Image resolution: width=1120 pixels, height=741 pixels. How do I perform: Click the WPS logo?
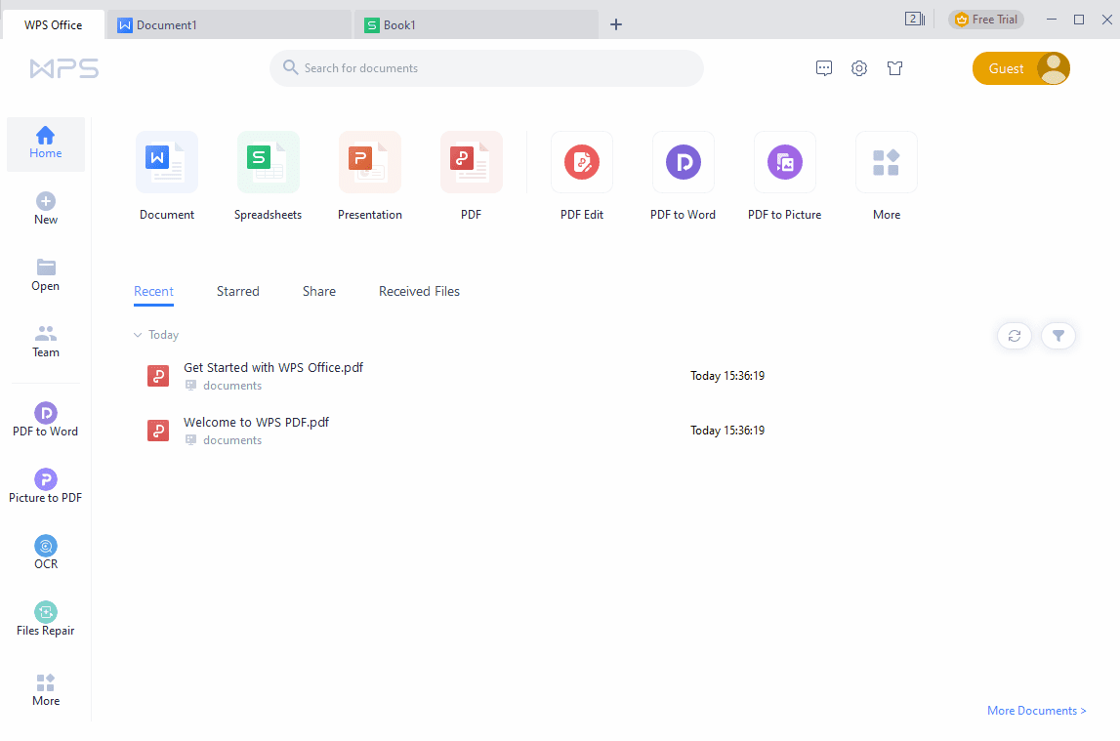(x=64, y=68)
